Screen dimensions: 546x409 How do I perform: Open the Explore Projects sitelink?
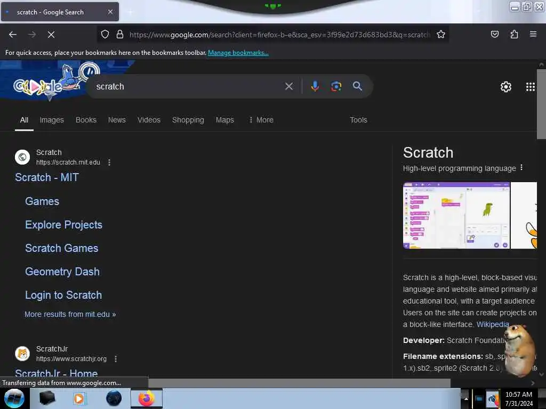(x=64, y=225)
